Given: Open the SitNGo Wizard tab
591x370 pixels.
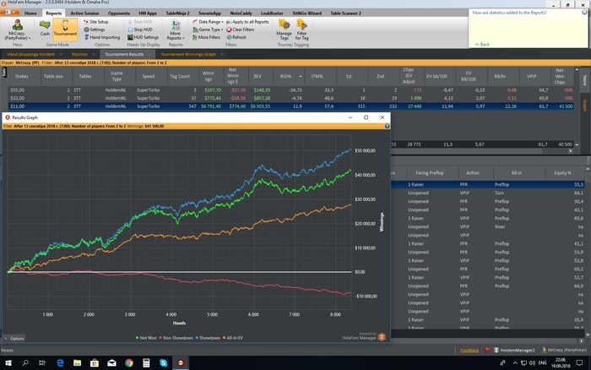Looking at the screenshot, I should pyautogui.click(x=306, y=14).
